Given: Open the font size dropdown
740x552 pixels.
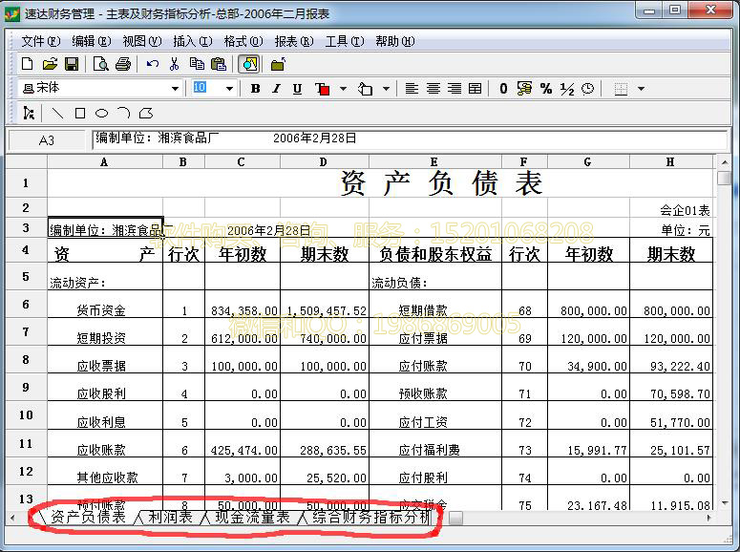Looking at the screenshot, I should coord(229,89).
